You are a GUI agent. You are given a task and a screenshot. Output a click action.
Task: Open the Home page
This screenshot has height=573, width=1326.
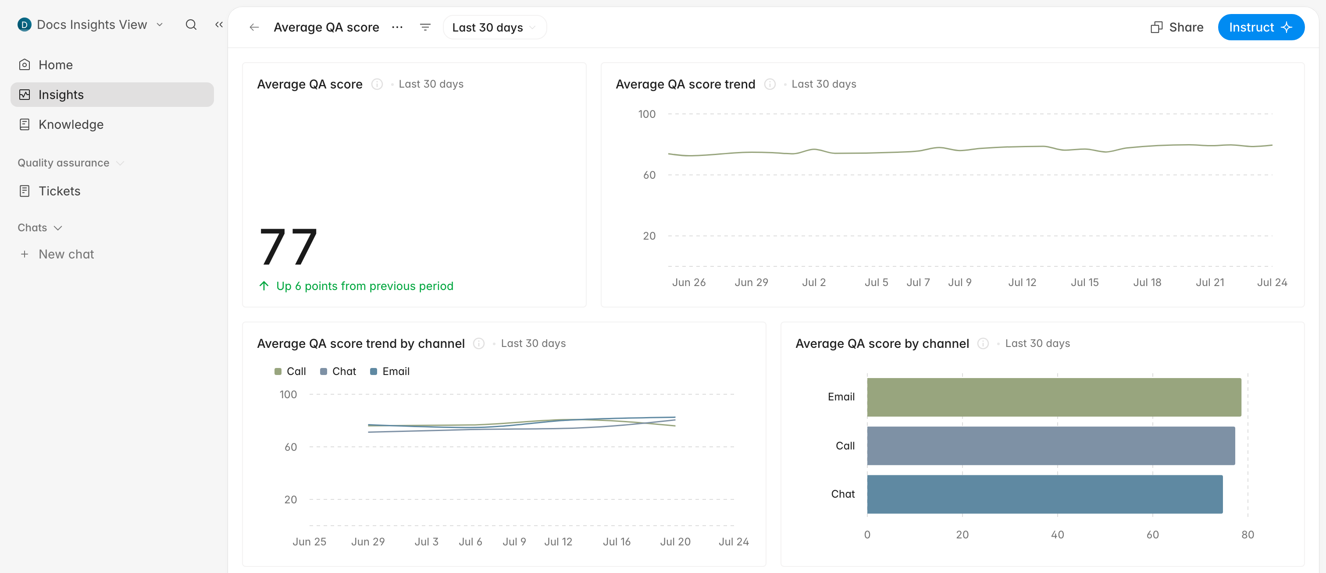112,65
